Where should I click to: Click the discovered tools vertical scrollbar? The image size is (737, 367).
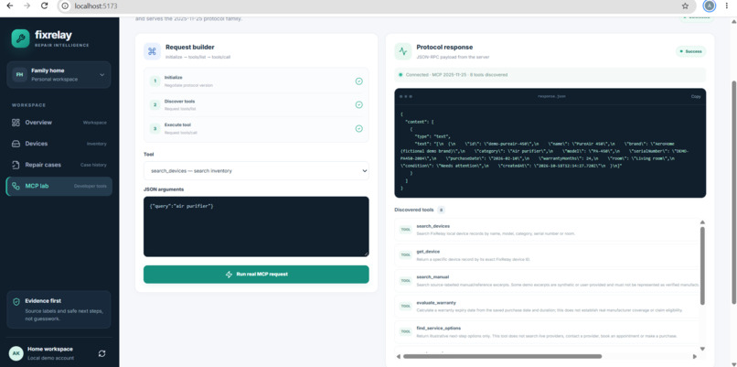click(702, 265)
